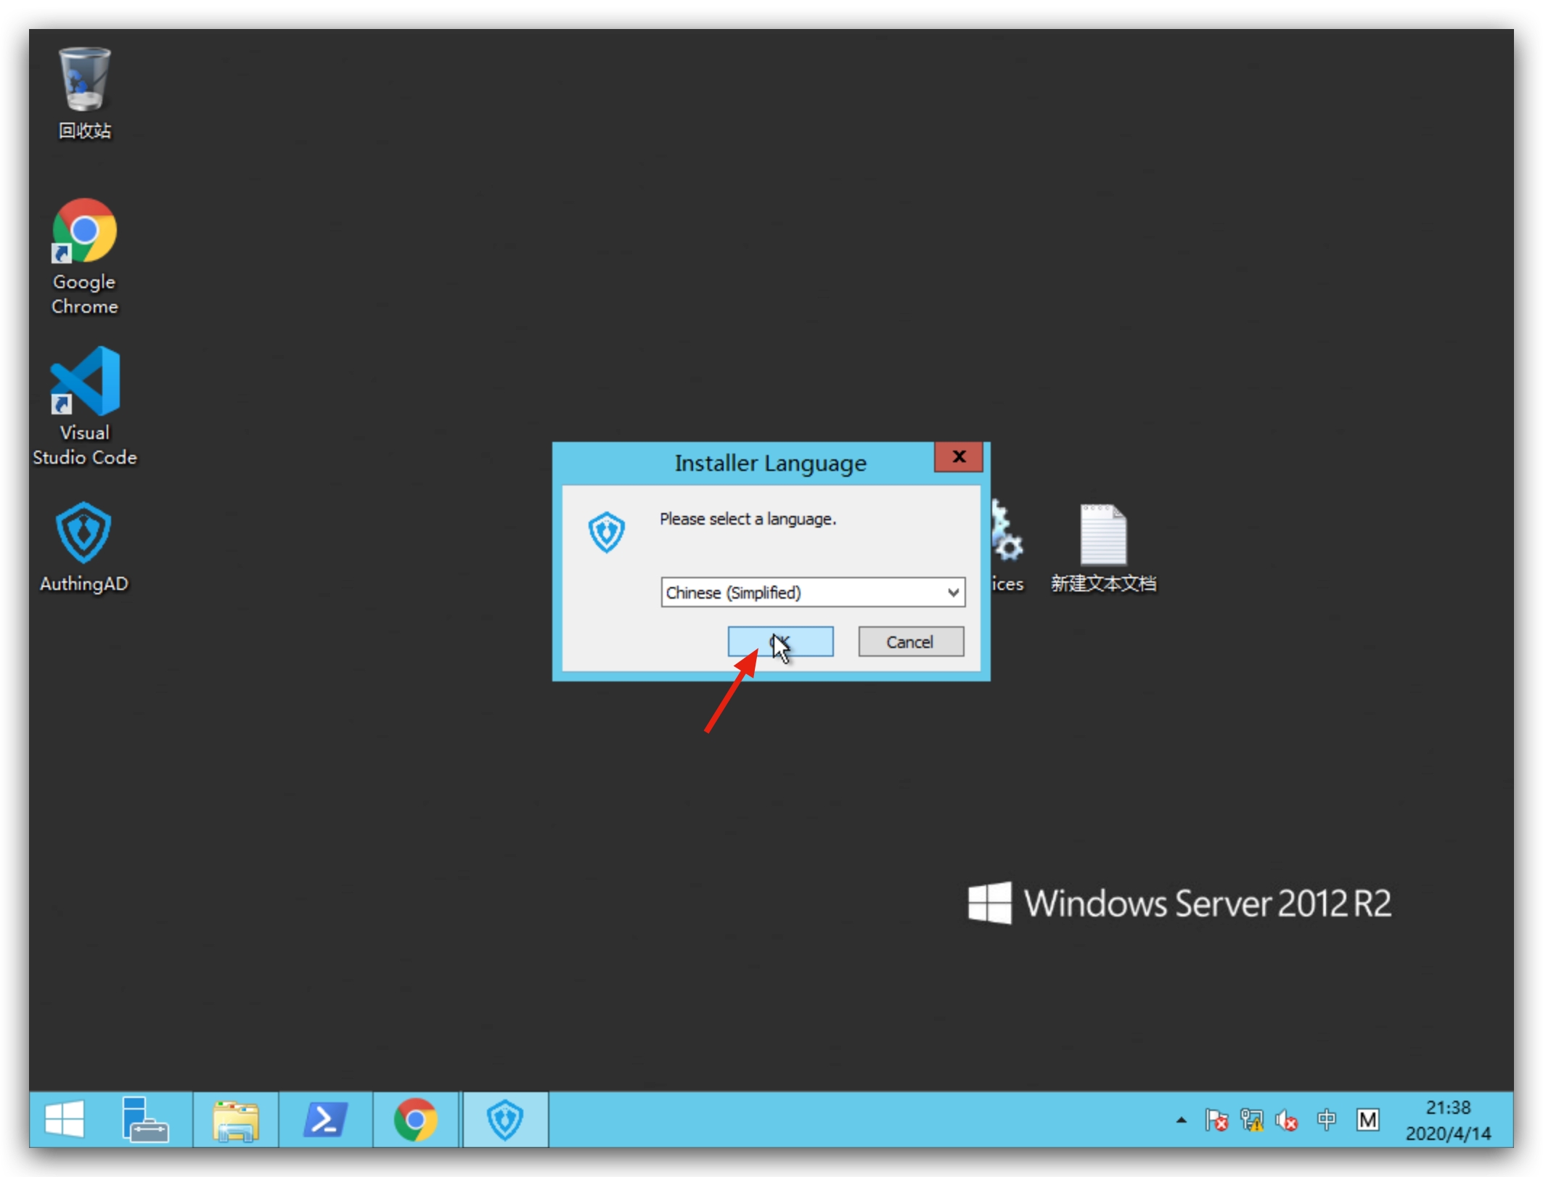The image size is (1543, 1177).
Task: Show hidden system tray icons arrow
Action: click(x=1181, y=1120)
